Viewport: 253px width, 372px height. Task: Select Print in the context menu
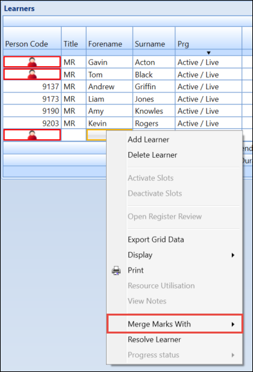point(135,271)
